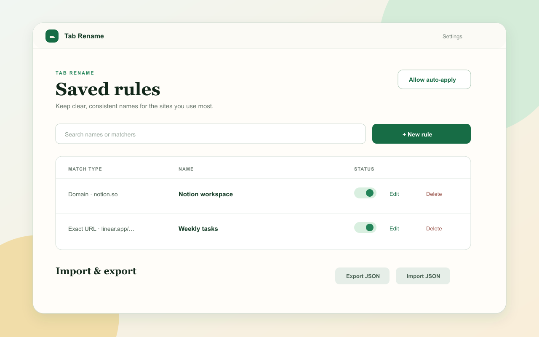Click the NAME column header
This screenshot has height=337, width=539.
186,169
